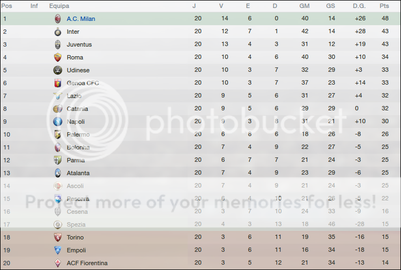The image size is (401, 270).
Task: Click the Equipa column header
Action: 58,6
